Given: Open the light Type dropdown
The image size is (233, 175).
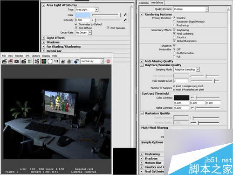Looking at the screenshot, I should click(x=87, y=9).
